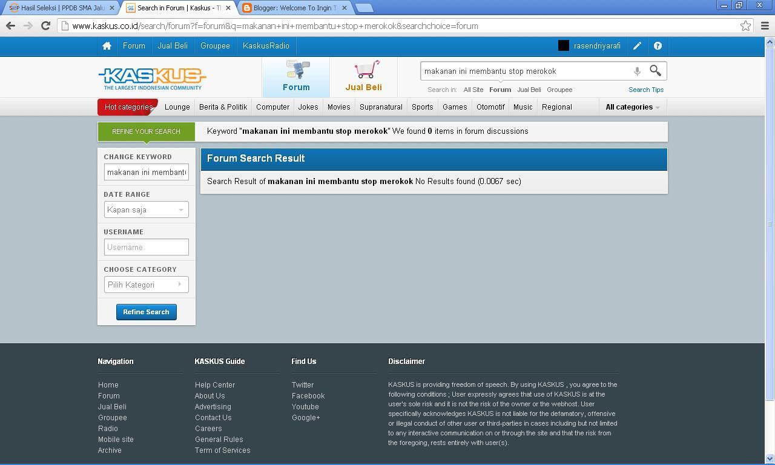Open Lounge category
The width and height of the screenshot is (775, 465).
click(x=177, y=107)
